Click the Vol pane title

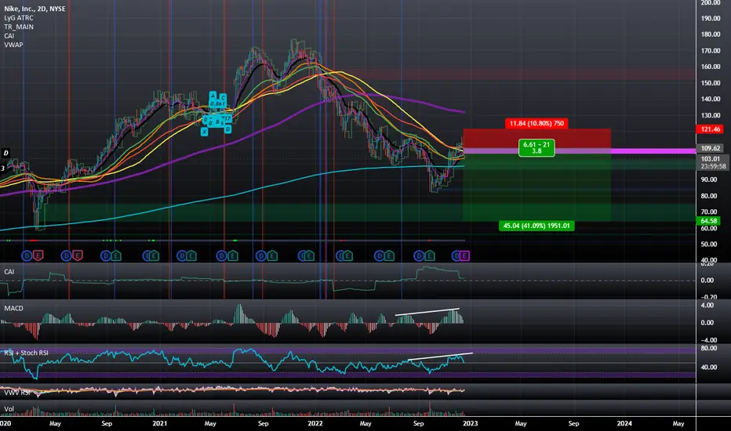click(x=9, y=409)
